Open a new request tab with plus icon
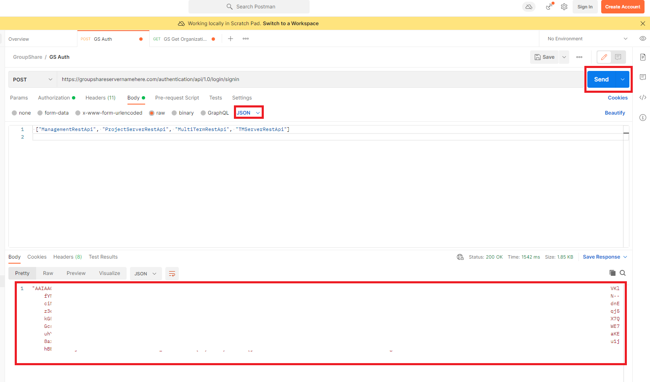This screenshot has width=650, height=382. click(231, 39)
